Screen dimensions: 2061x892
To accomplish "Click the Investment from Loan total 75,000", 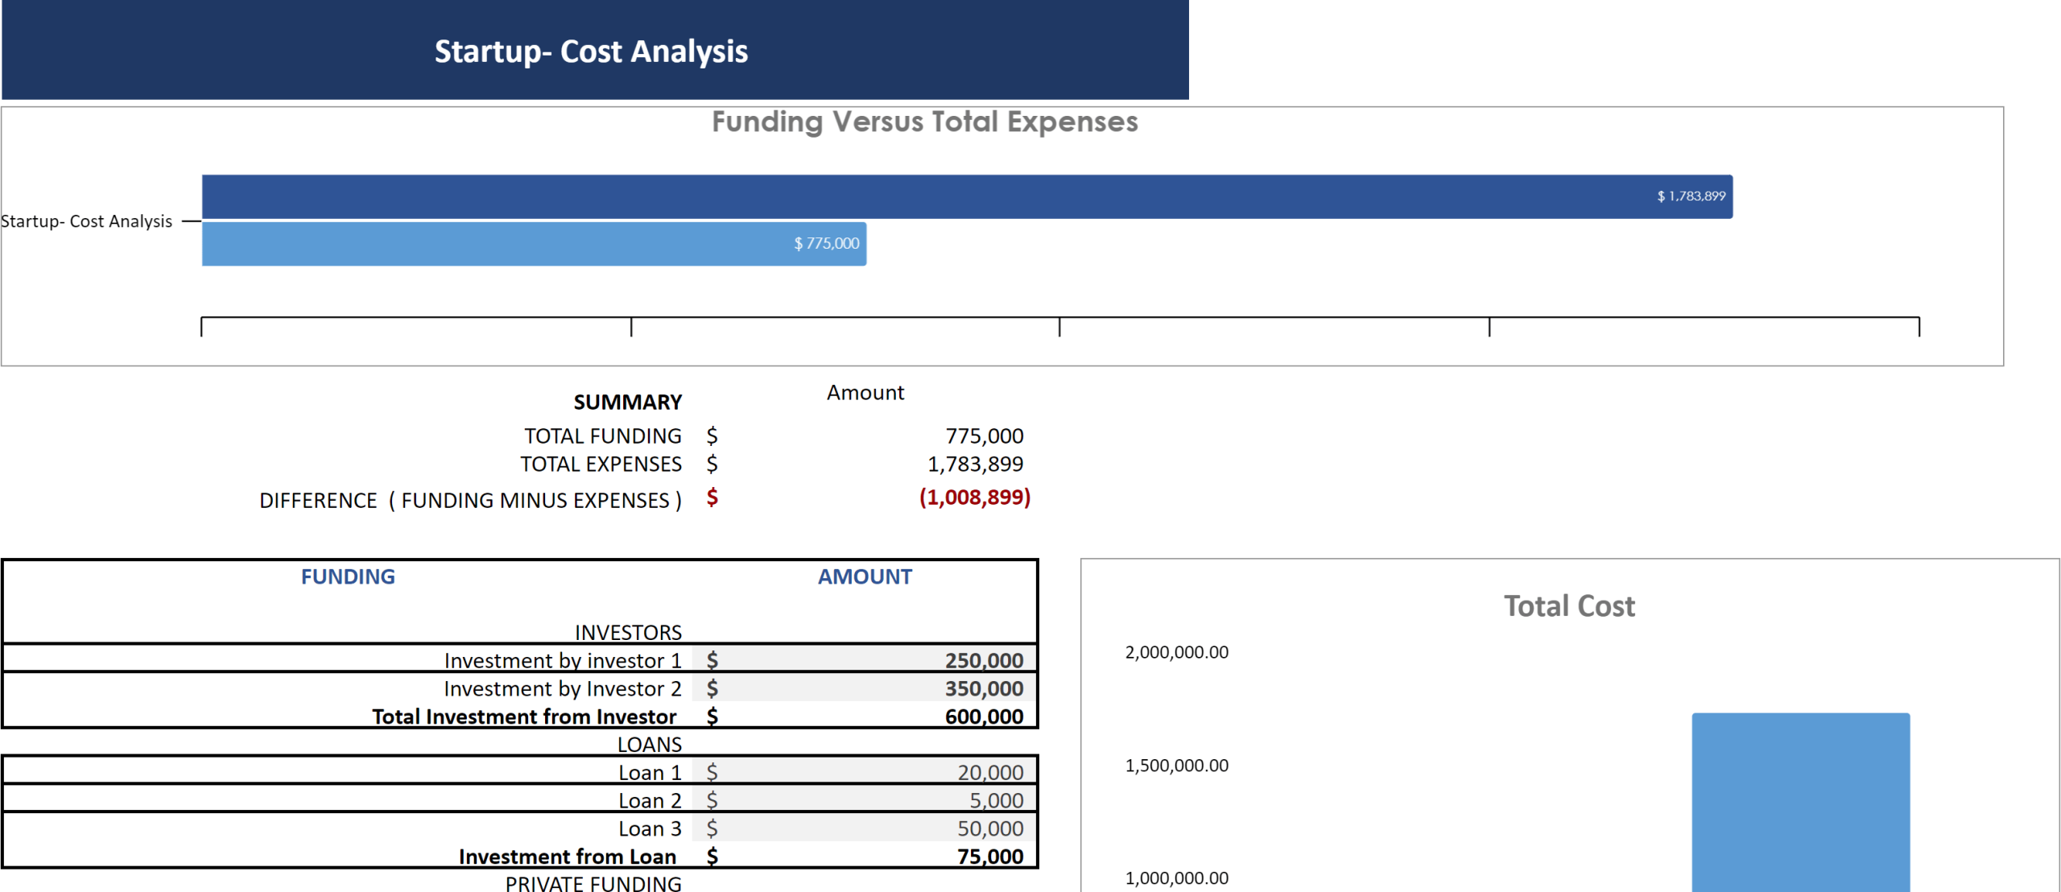I will pyautogui.click(x=989, y=857).
